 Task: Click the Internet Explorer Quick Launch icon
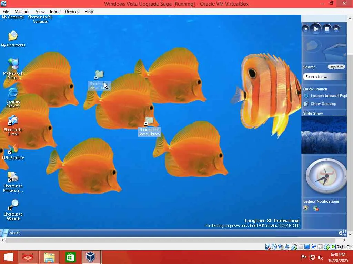pyautogui.click(x=306, y=96)
